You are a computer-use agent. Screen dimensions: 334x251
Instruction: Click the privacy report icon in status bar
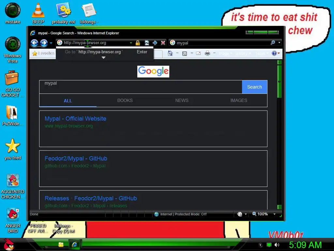240,214
